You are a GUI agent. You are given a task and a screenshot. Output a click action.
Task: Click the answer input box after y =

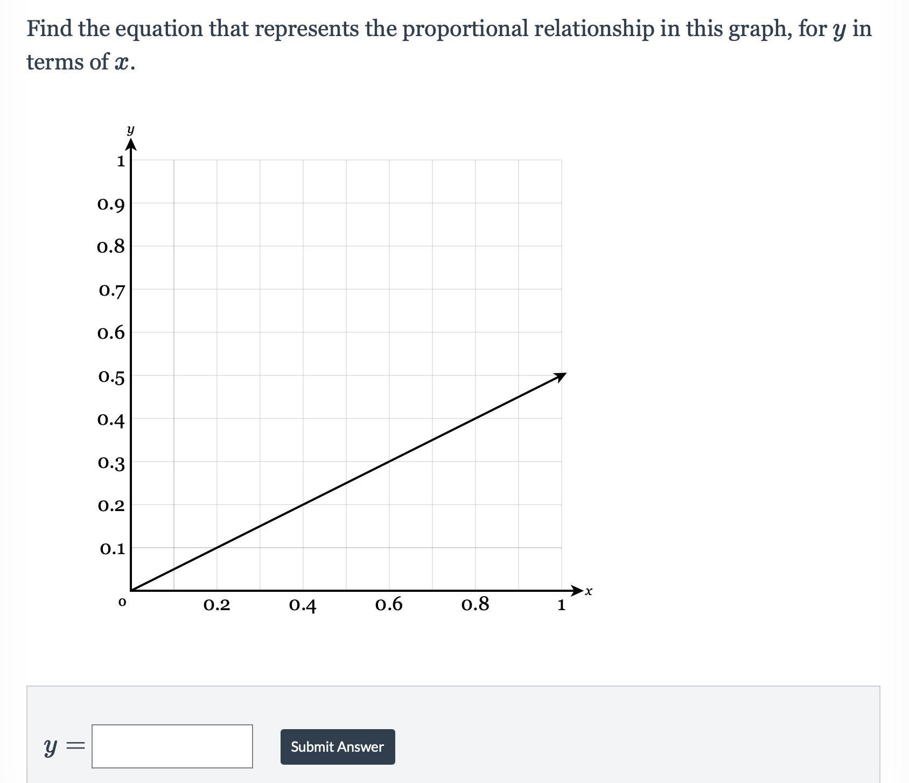[172, 746]
